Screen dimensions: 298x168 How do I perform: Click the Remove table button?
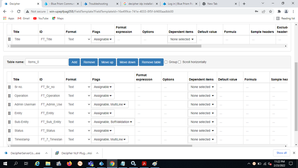click(151, 62)
